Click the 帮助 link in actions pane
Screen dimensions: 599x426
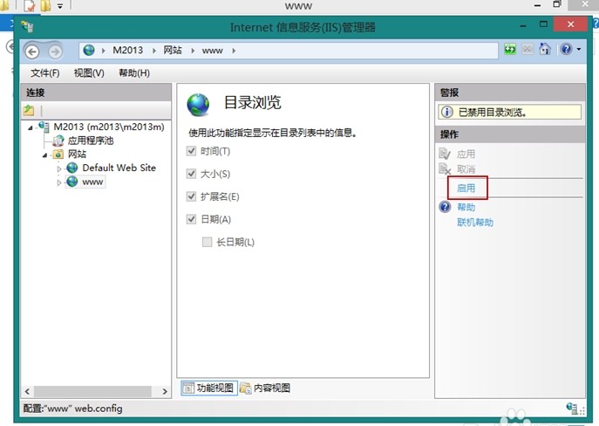pyautogui.click(x=466, y=207)
